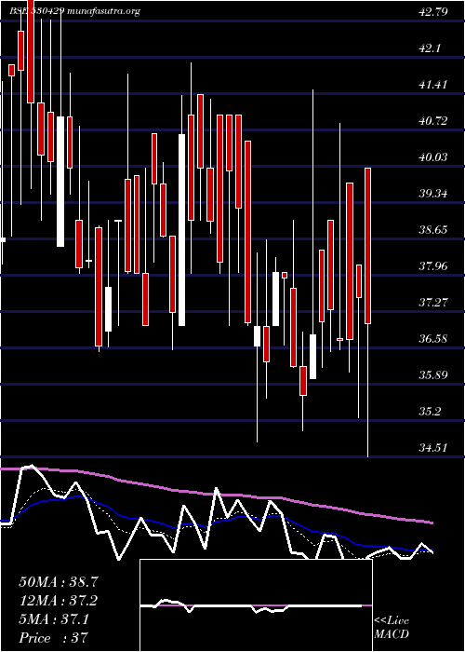The width and height of the screenshot is (465, 652).
Task: Click the 37.27 price axis label
Action: [x=433, y=303]
